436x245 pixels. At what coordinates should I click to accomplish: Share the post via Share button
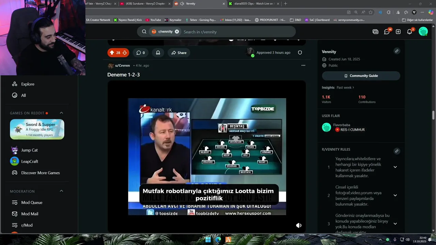click(x=179, y=53)
